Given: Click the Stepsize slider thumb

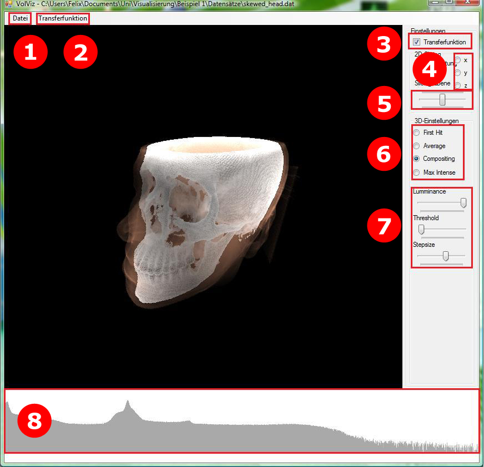Looking at the screenshot, I should (x=445, y=255).
